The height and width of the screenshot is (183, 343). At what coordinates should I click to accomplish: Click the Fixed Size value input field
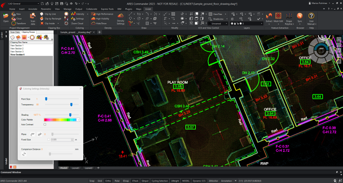tap(61, 140)
